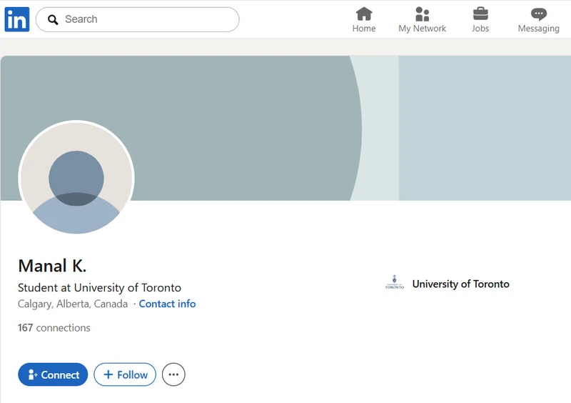Click the person-plus icon in Connect
Viewport: 571px width, 403px height.
[x=32, y=375]
